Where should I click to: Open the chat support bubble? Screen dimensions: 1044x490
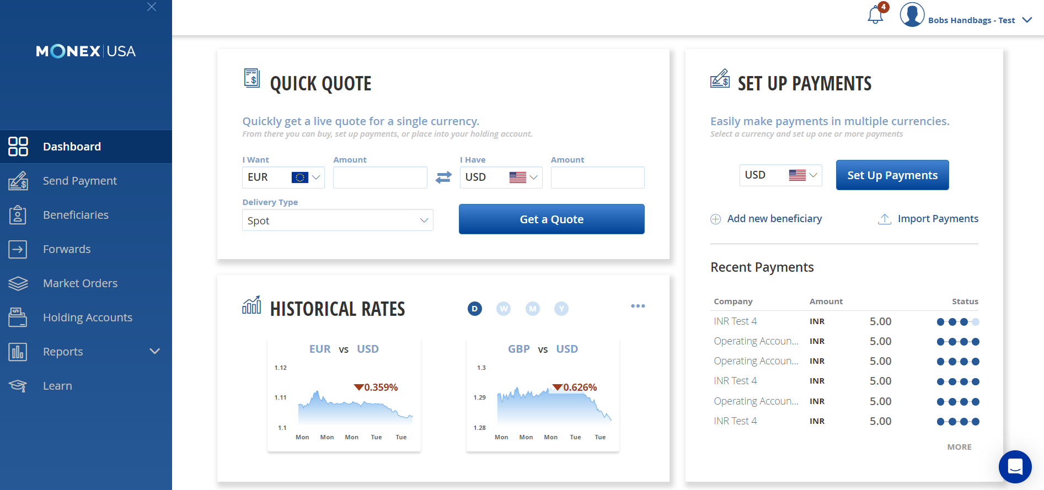(1015, 467)
